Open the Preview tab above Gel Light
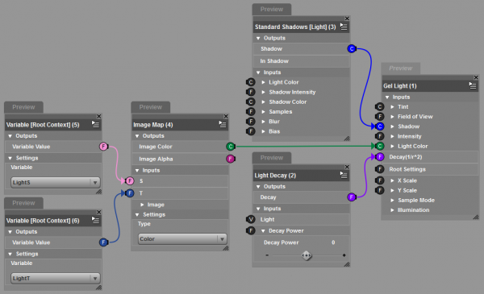This screenshot has width=484, height=294. coord(401,68)
